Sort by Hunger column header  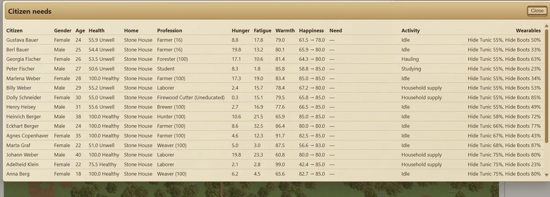(x=241, y=31)
